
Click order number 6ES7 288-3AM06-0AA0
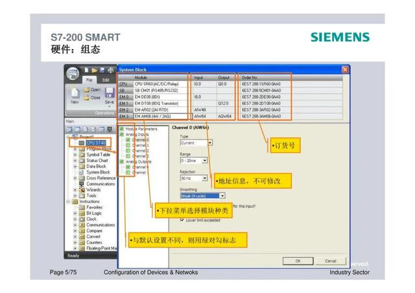pyautogui.click(x=261, y=116)
